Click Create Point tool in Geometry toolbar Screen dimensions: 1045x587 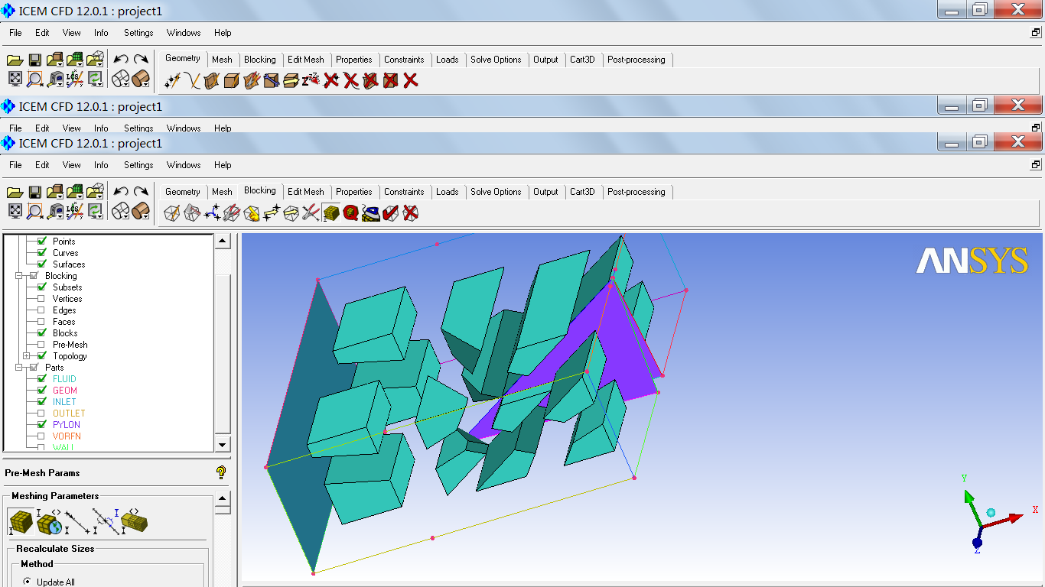pos(172,80)
